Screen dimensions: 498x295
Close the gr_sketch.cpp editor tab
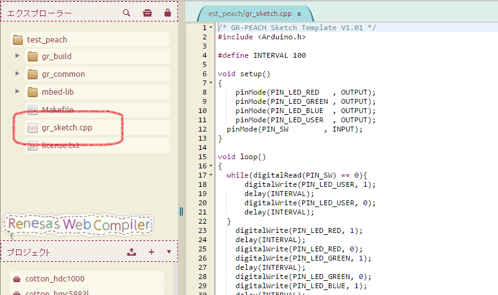tap(299, 14)
